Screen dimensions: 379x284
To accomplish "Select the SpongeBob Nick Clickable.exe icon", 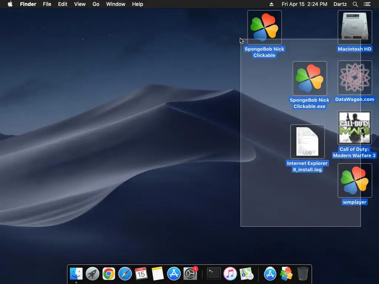I will point(310,78).
